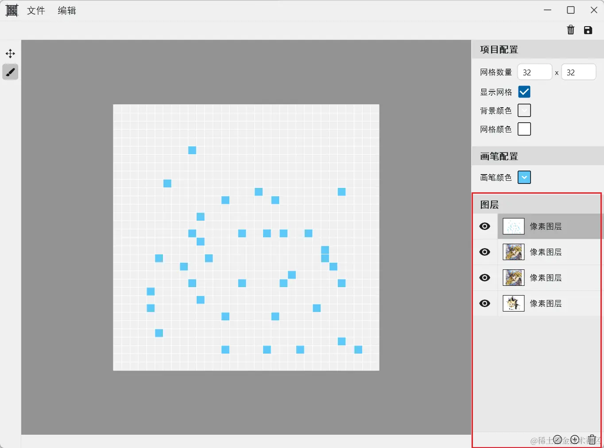
Task: Click the trash icon in top toolbar
Action: coord(571,30)
